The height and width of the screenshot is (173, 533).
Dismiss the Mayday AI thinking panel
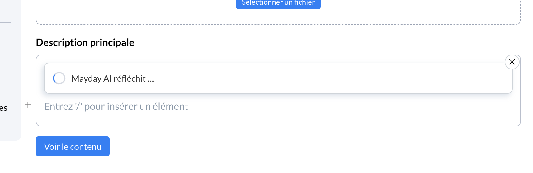click(512, 62)
